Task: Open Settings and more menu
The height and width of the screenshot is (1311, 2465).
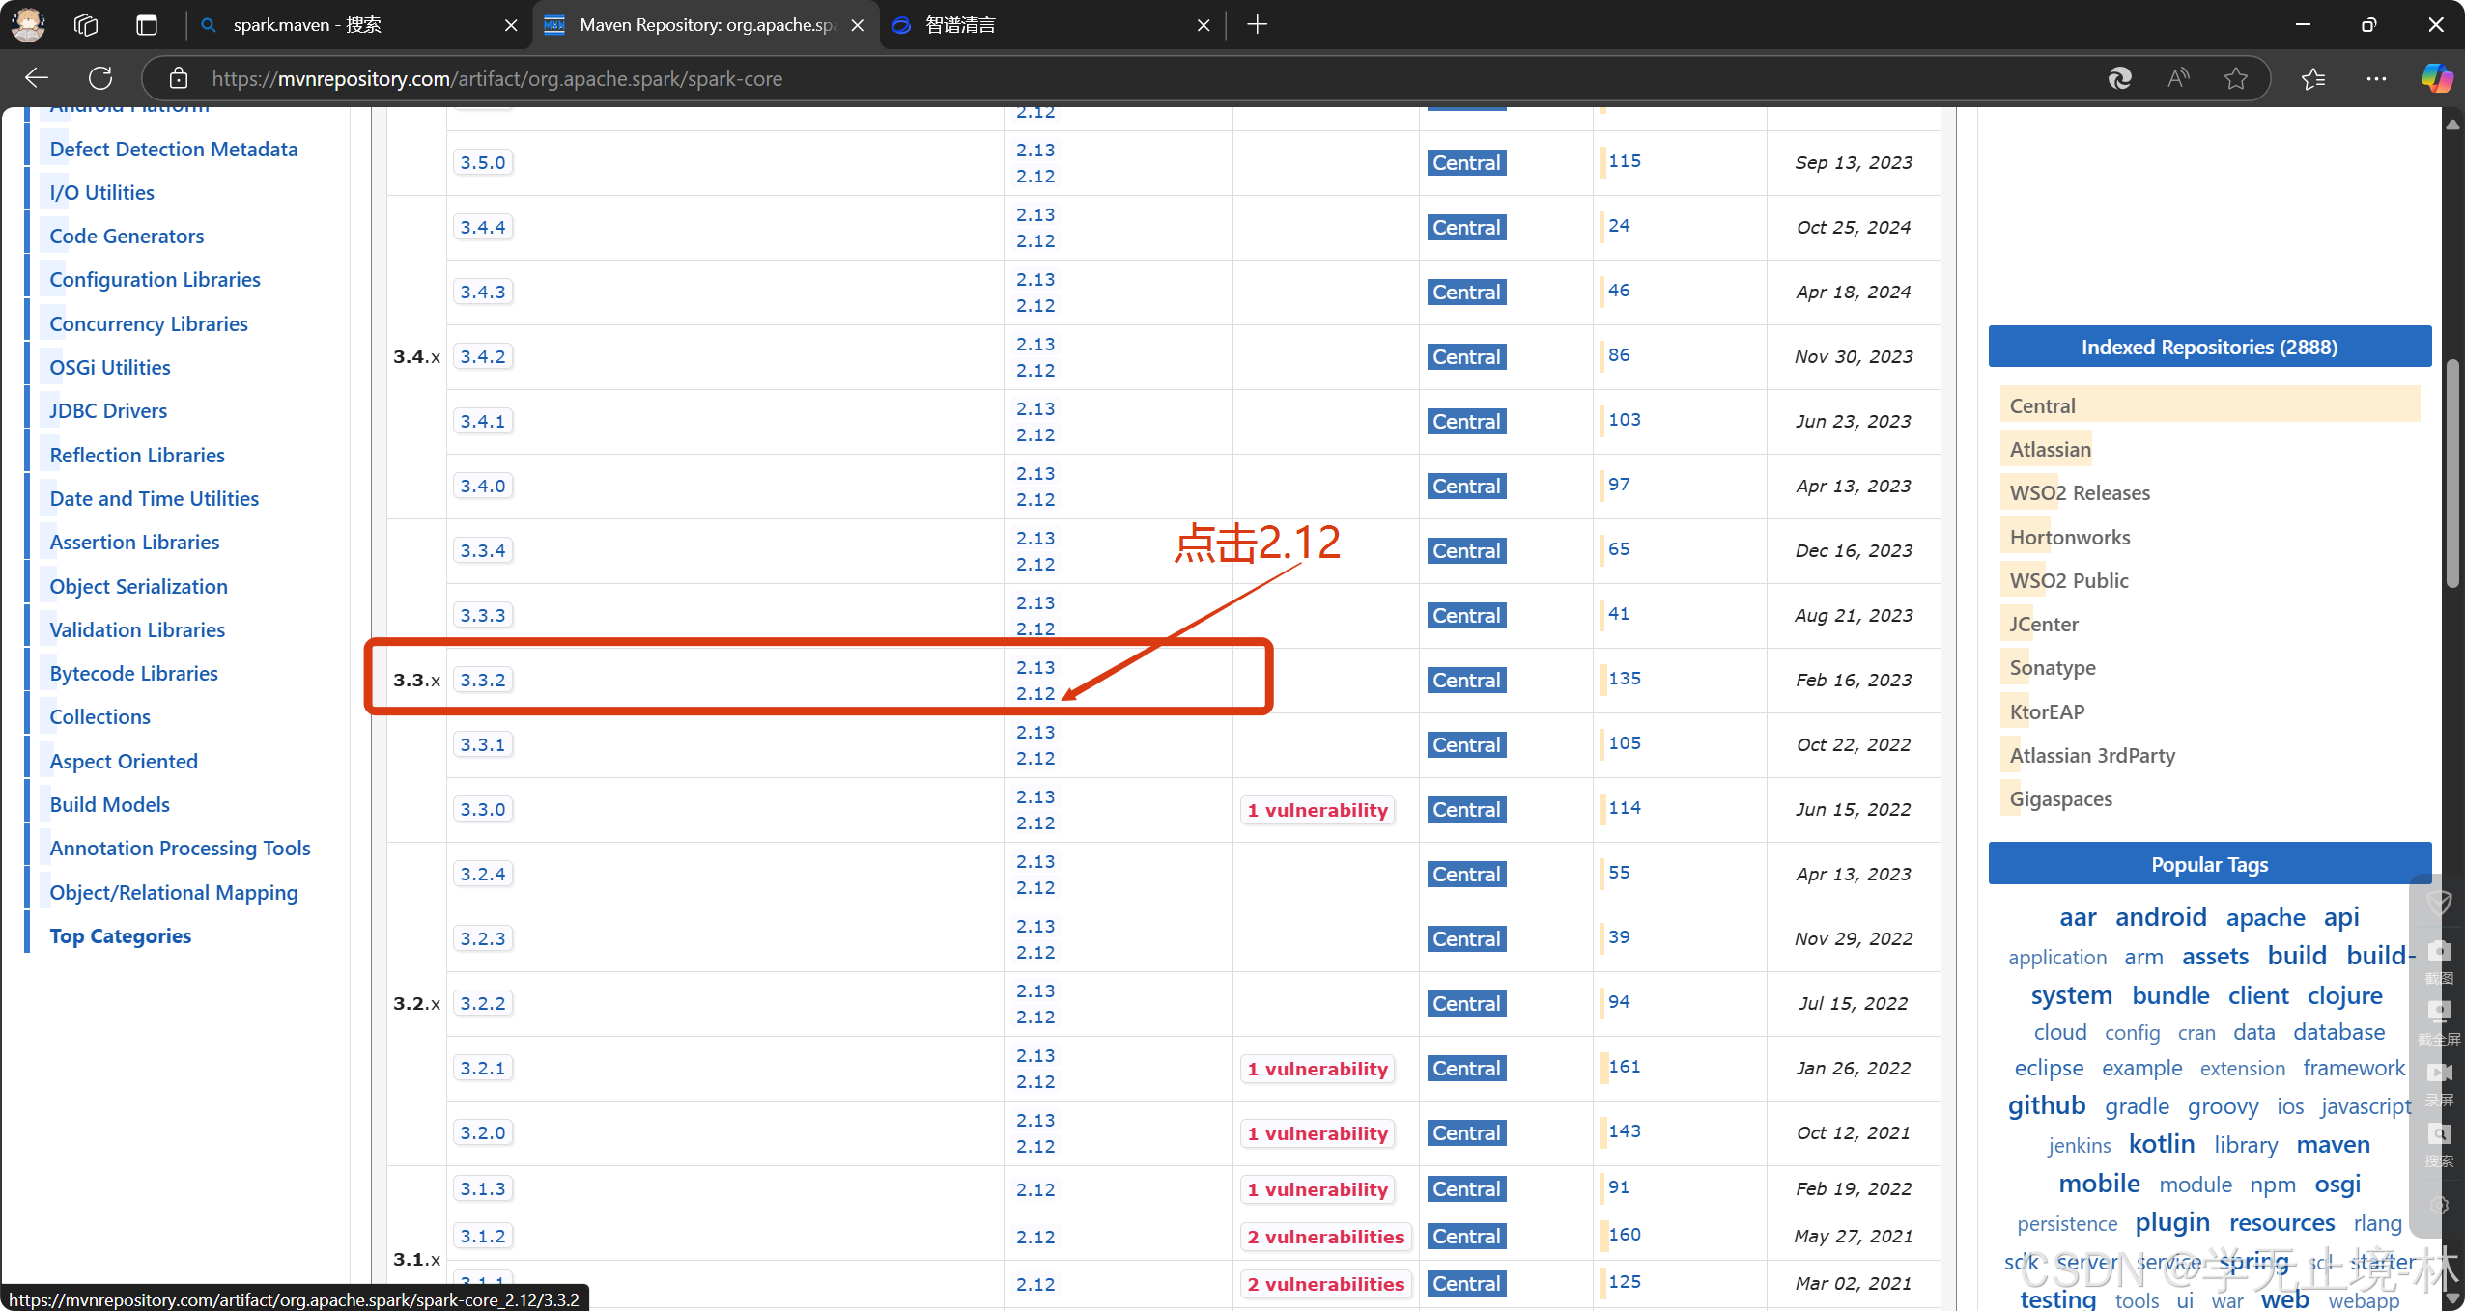Action: pyautogui.click(x=2377, y=78)
